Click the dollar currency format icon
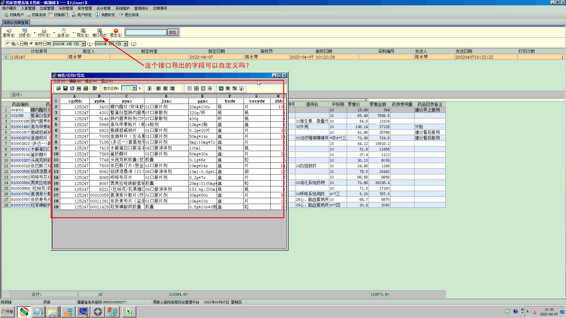This screenshot has height=318, width=566. [x=228, y=88]
